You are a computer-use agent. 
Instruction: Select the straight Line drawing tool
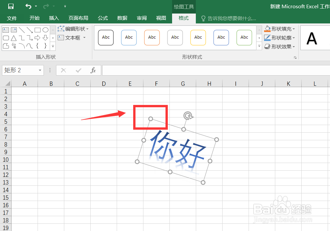22,30
